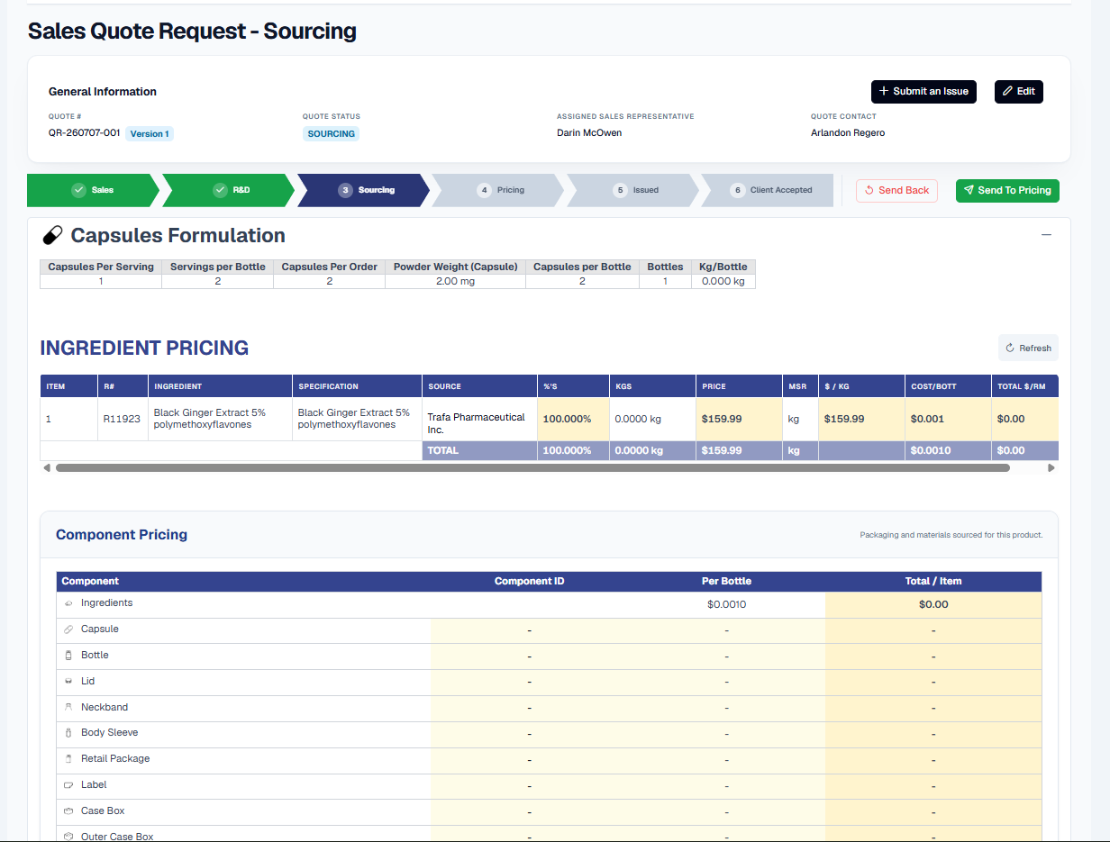Refresh the ingredient pricing table
This screenshot has height=842, width=1110.
pyautogui.click(x=1028, y=348)
